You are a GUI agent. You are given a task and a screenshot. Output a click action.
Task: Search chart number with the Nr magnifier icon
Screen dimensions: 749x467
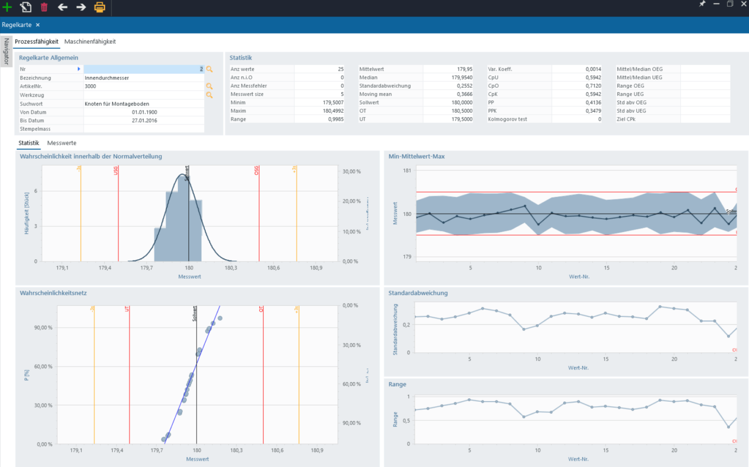(x=210, y=69)
